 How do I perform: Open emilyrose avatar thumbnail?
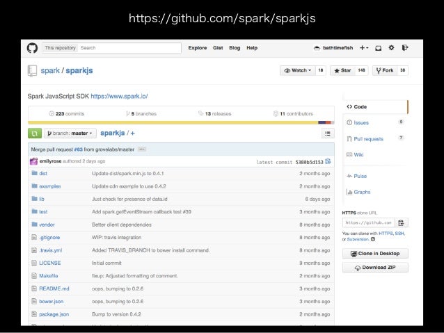point(33,161)
